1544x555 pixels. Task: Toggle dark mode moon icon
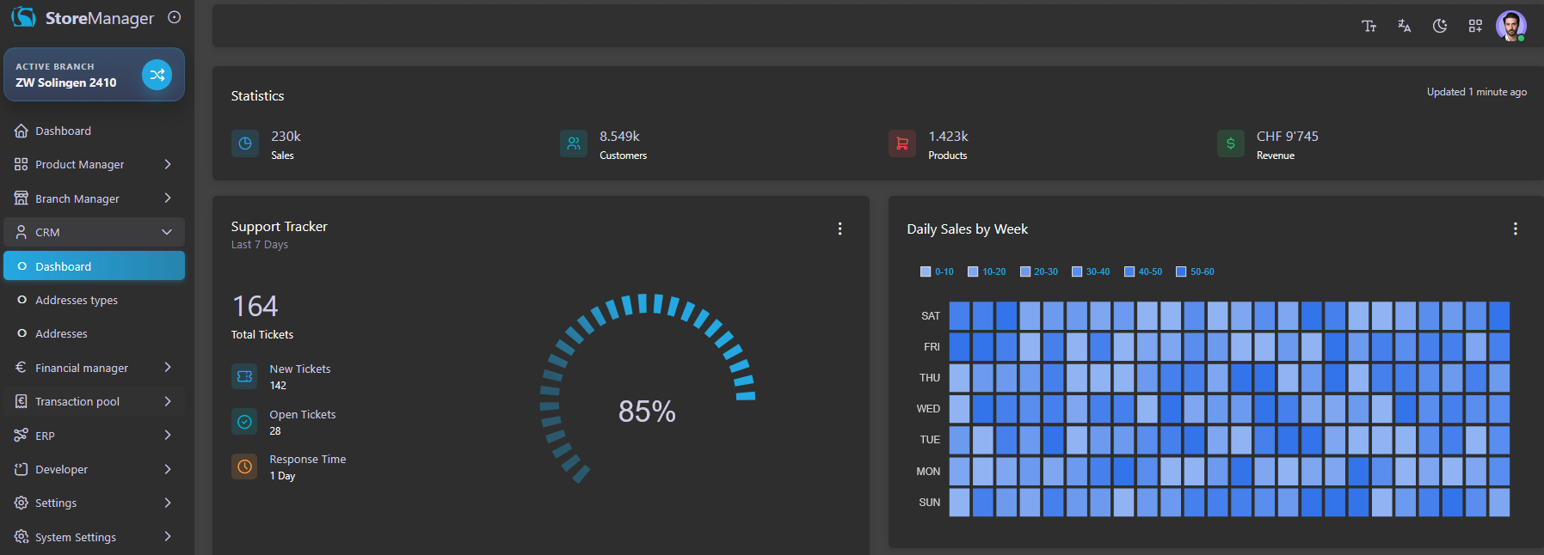click(x=1440, y=26)
